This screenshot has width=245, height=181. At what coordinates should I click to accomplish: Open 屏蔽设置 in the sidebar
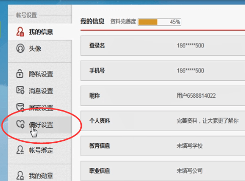tap(40, 108)
